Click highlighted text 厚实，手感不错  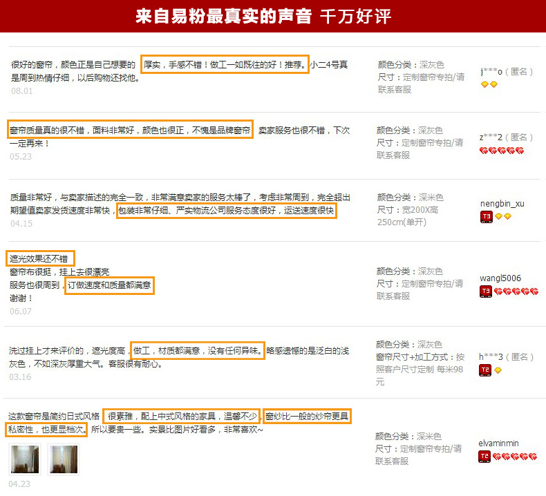[173, 64]
